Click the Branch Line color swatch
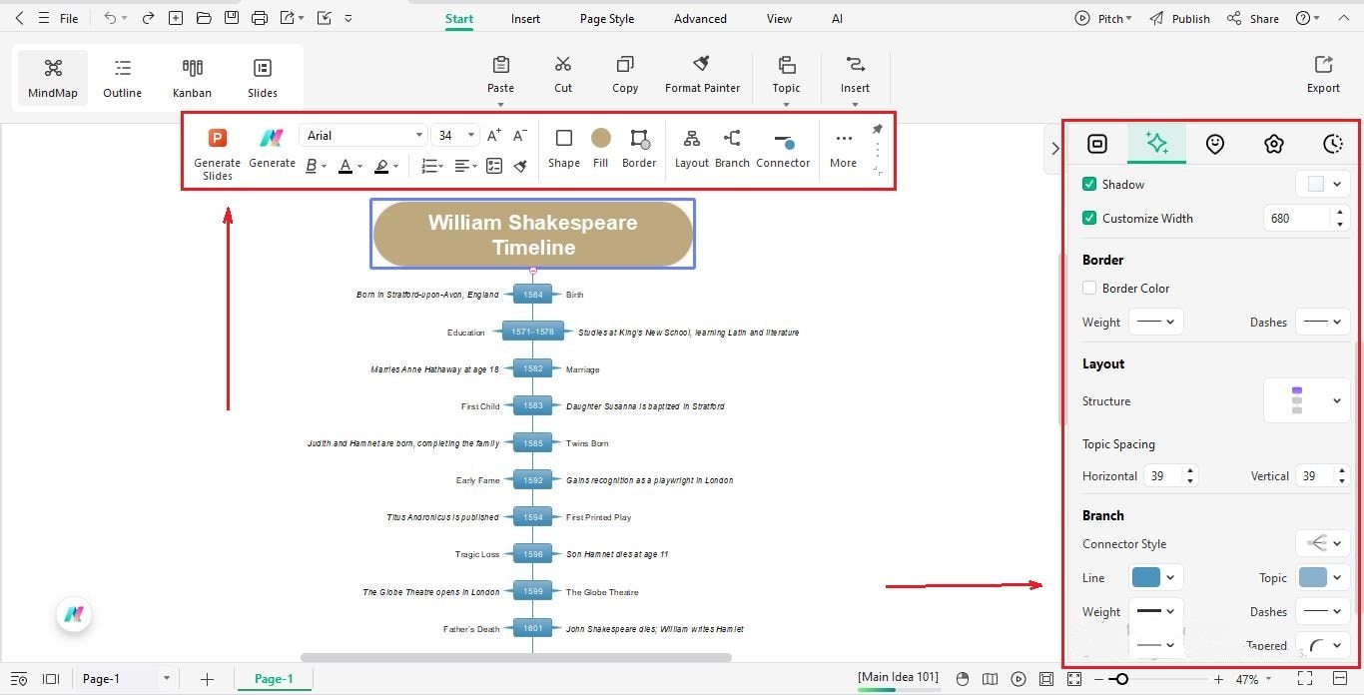1364x695 pixels. 1146,577
